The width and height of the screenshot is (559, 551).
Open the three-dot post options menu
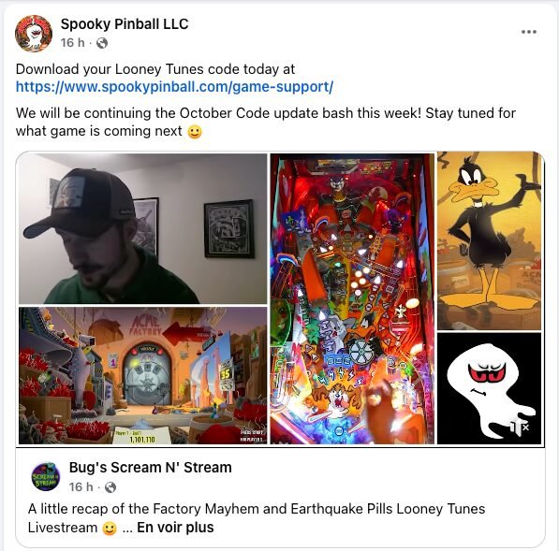click(x=529, y=32)
